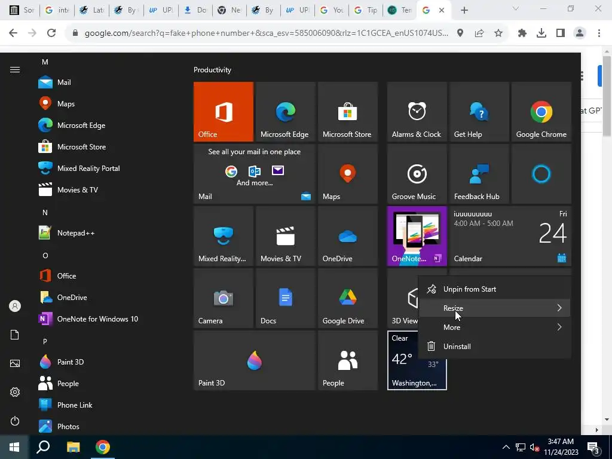The width and height of the screenshot is (612, 459).
Task: Open the Movies & TV tile
Action: 285,235
